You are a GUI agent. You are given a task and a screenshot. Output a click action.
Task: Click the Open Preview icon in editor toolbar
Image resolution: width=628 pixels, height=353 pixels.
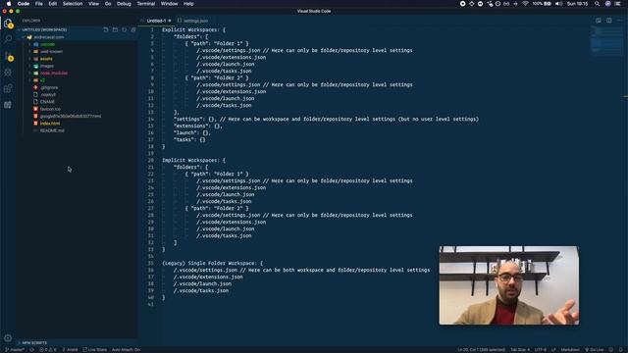pos(599,21)
